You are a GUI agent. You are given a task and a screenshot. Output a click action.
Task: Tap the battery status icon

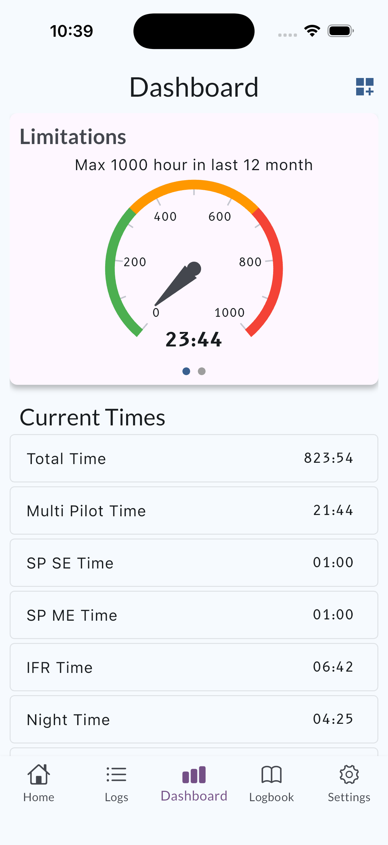tap(340, 31)
